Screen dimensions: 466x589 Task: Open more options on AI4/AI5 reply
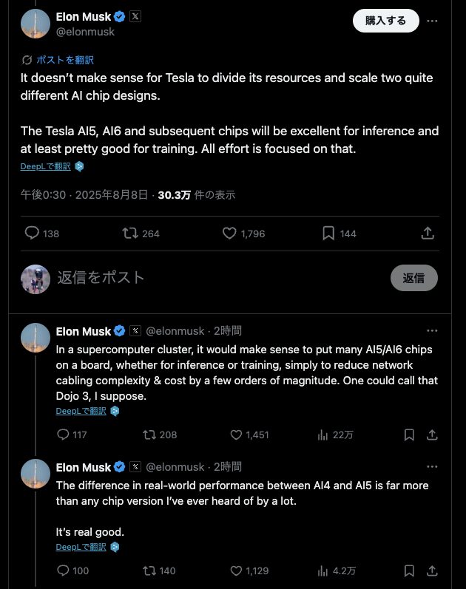coord(433,466)
